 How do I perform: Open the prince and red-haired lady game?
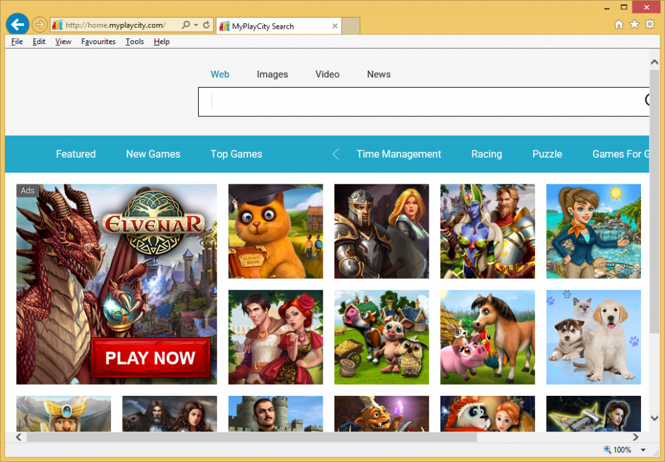(275, 337)
